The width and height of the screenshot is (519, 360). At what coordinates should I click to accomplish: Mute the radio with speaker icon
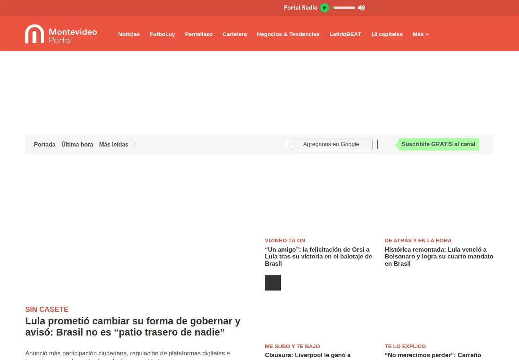[361, 8]
